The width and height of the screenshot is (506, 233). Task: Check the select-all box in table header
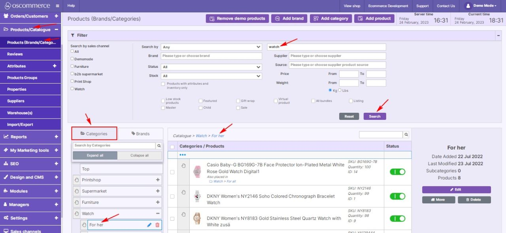(x=172, y=147)
